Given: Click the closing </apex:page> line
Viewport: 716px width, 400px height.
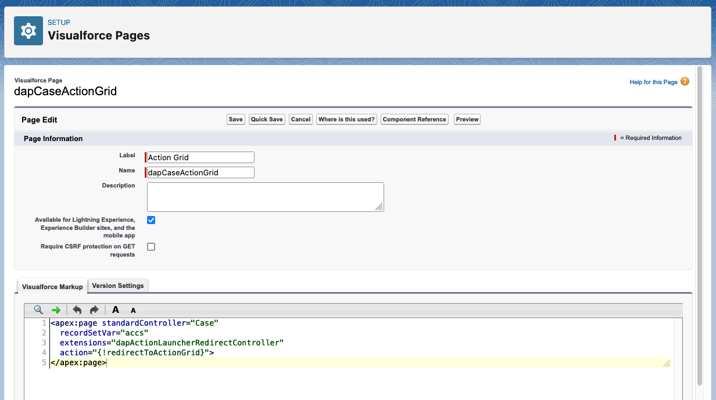Looking at the screenshot, I should click(x=78, y=362).
